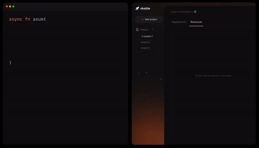Click the 'async' keyword in code editor
Image resolution: width=259 pixels, height=148 pixels.
pos(16,19)
